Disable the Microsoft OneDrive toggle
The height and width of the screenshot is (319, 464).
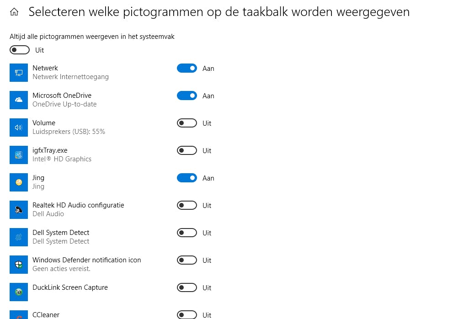(187, 96)
